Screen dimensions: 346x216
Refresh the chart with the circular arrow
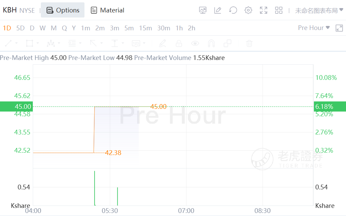point(233,10)
